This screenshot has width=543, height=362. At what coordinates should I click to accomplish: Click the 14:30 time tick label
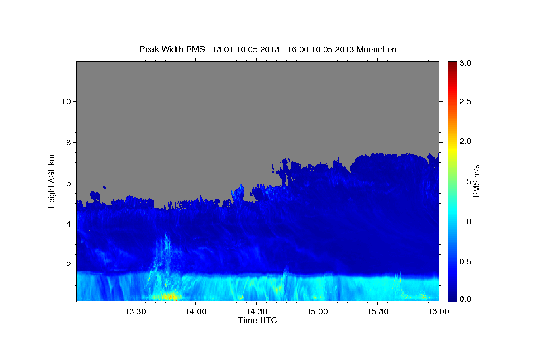click(256, 311)
